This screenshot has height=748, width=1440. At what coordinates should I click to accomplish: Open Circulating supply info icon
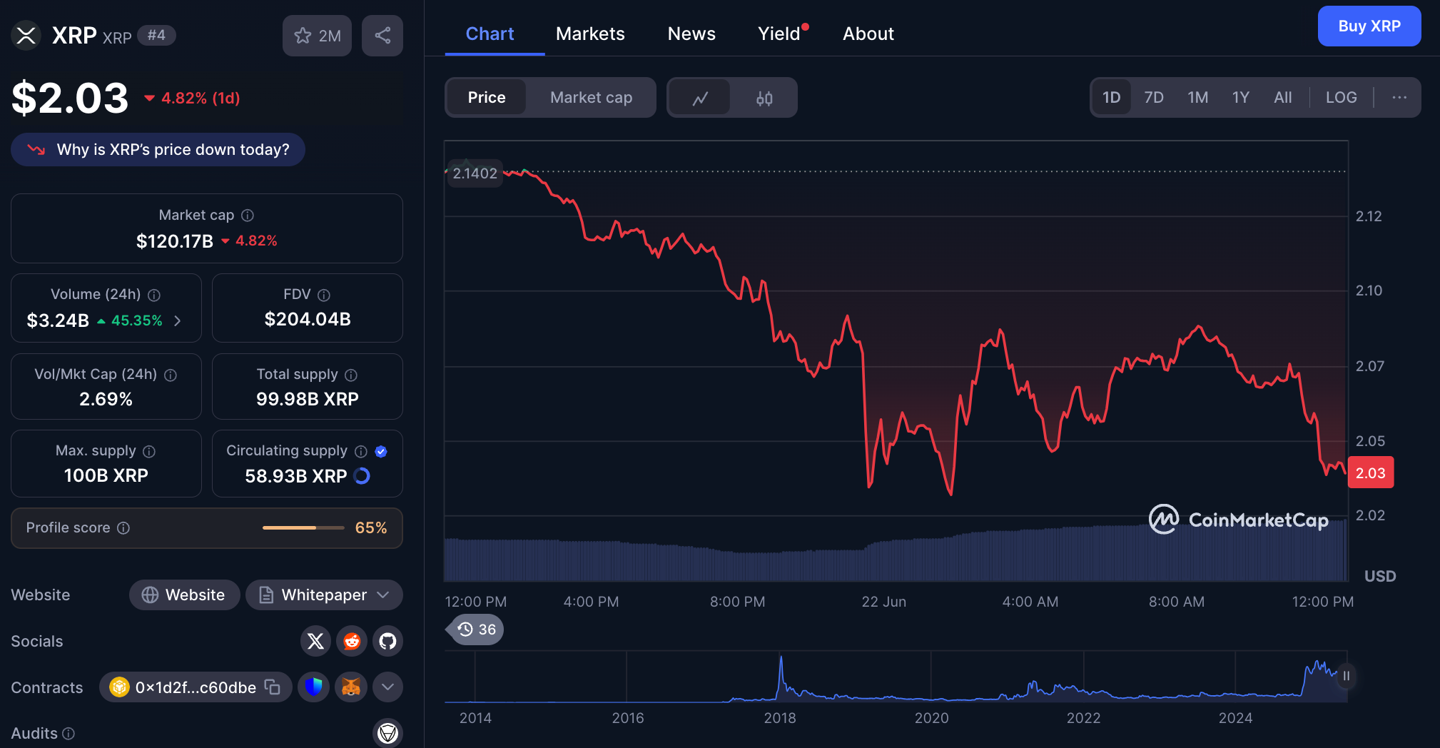pos(361,451)
